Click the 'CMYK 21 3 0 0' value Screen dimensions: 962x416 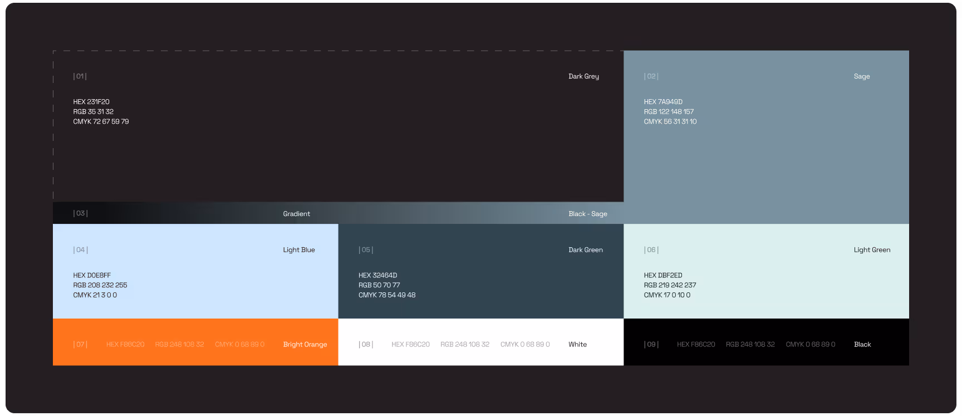point(95,295)
